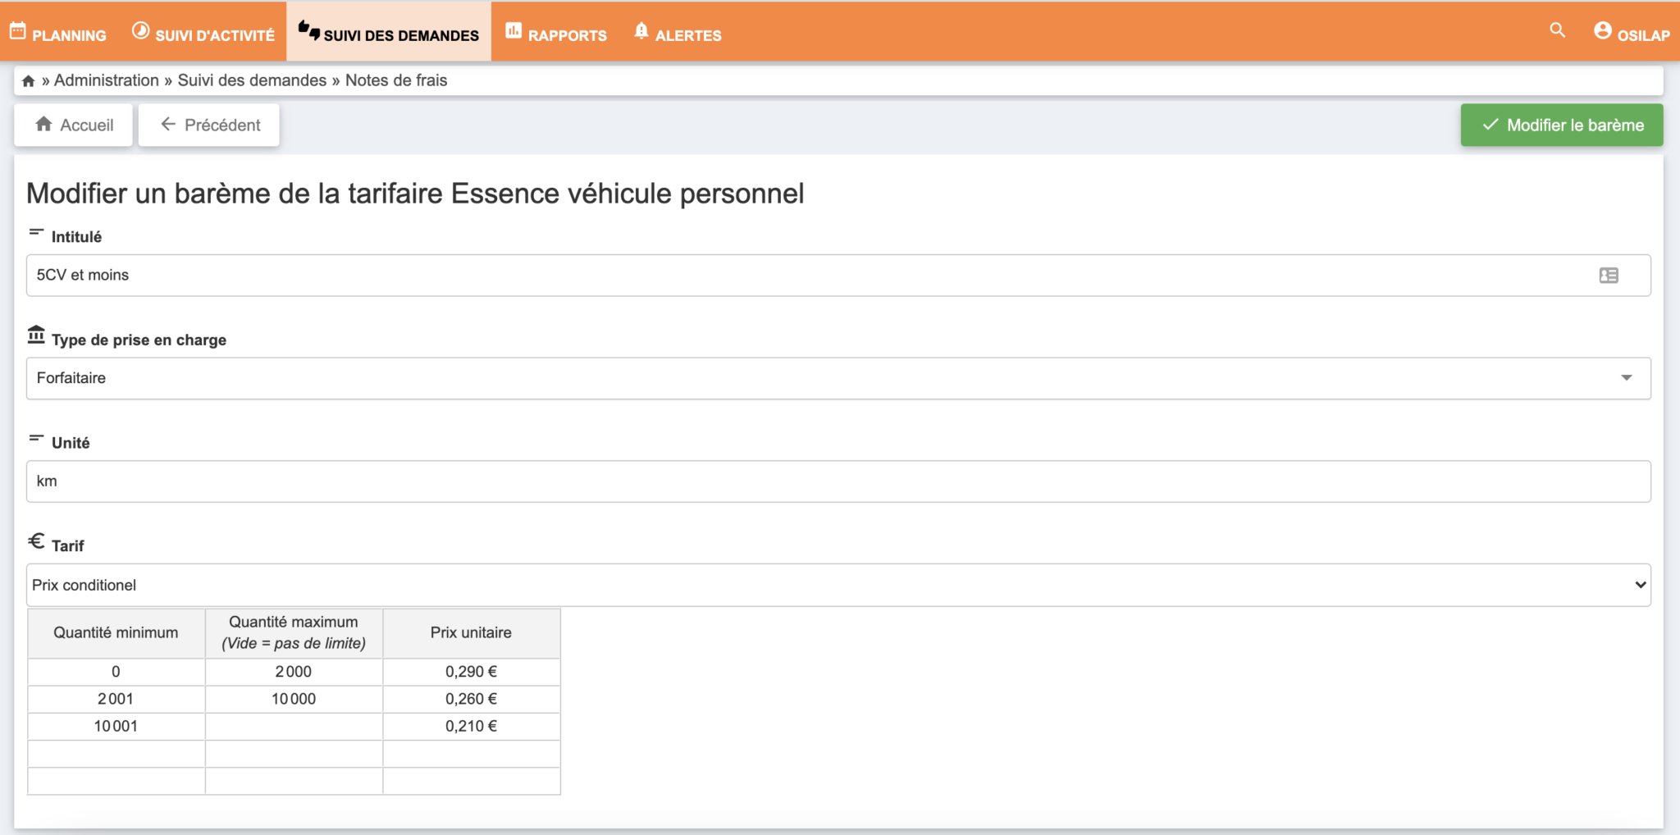This screenshot has width=1680, height=835.
Task: Go to Notes de frais breadcrumb link
Action: (396, 80)
